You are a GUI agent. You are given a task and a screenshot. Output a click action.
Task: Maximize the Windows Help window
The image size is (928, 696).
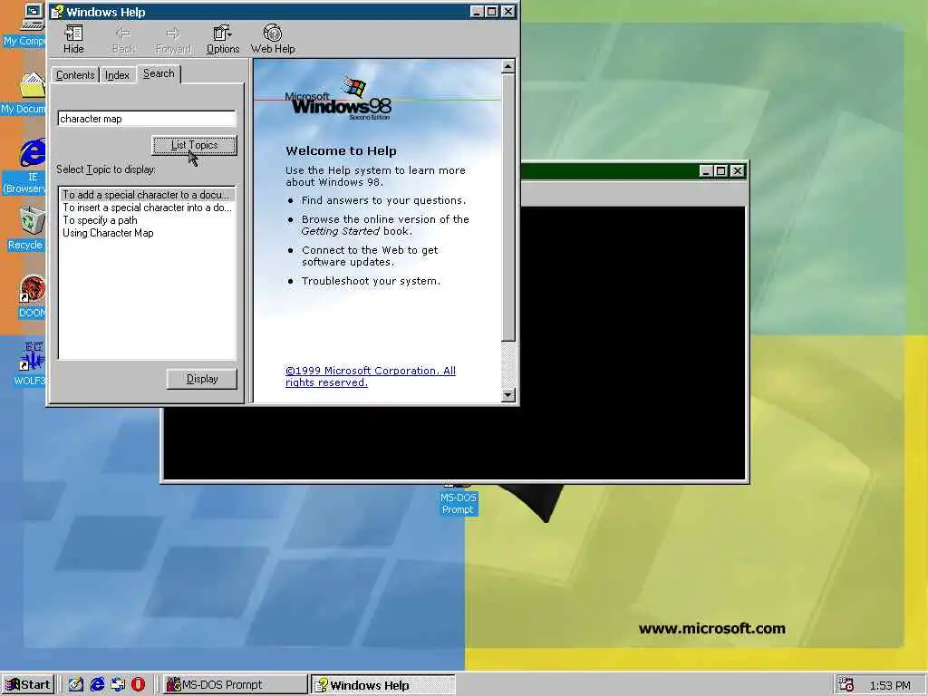coord(492,11)
